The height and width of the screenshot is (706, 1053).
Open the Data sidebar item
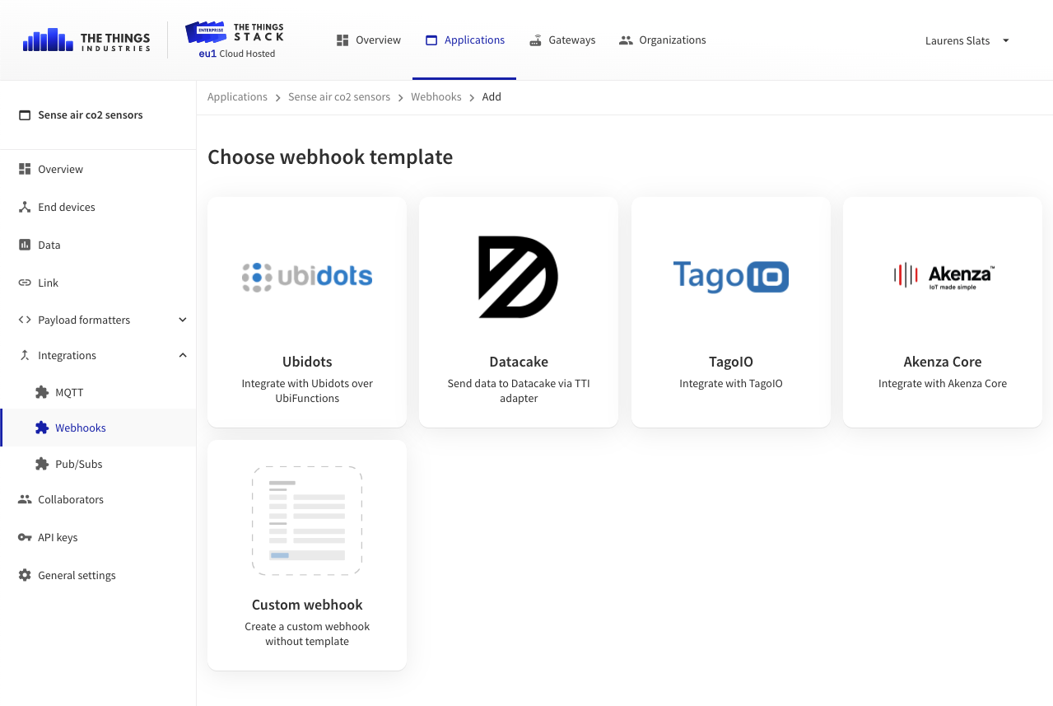click(98, 245)
